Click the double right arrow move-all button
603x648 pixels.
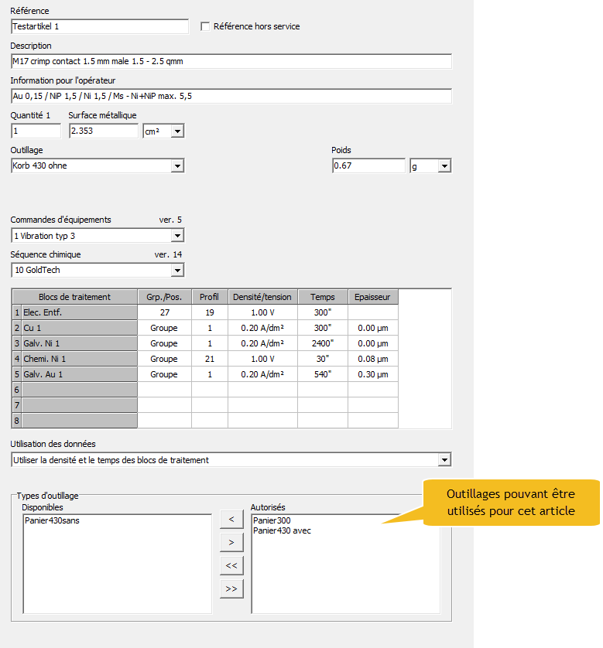pyautogui.click(x=231, y=588)
